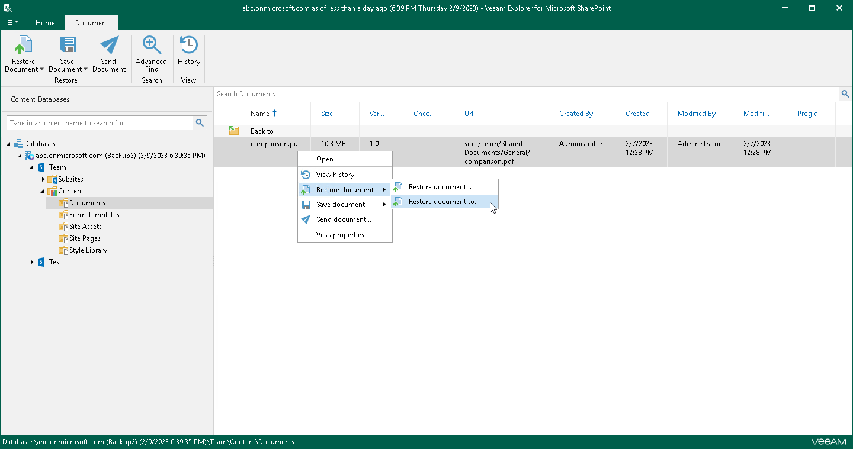853x449 pixels.
Task: Click inside the object name search field
Action: (x=101, y=122)
